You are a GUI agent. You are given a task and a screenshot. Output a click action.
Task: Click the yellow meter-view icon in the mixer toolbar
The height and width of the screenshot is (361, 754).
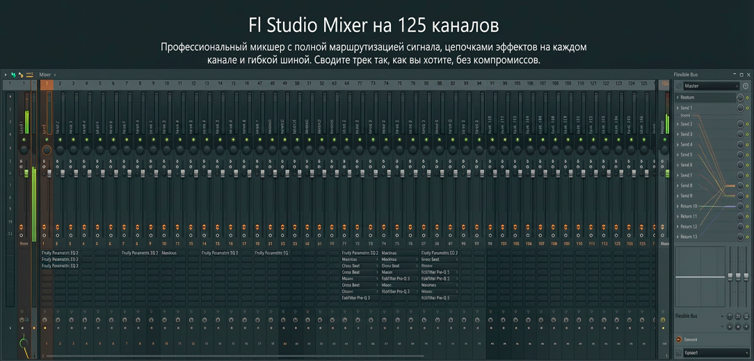pos(29,75)
